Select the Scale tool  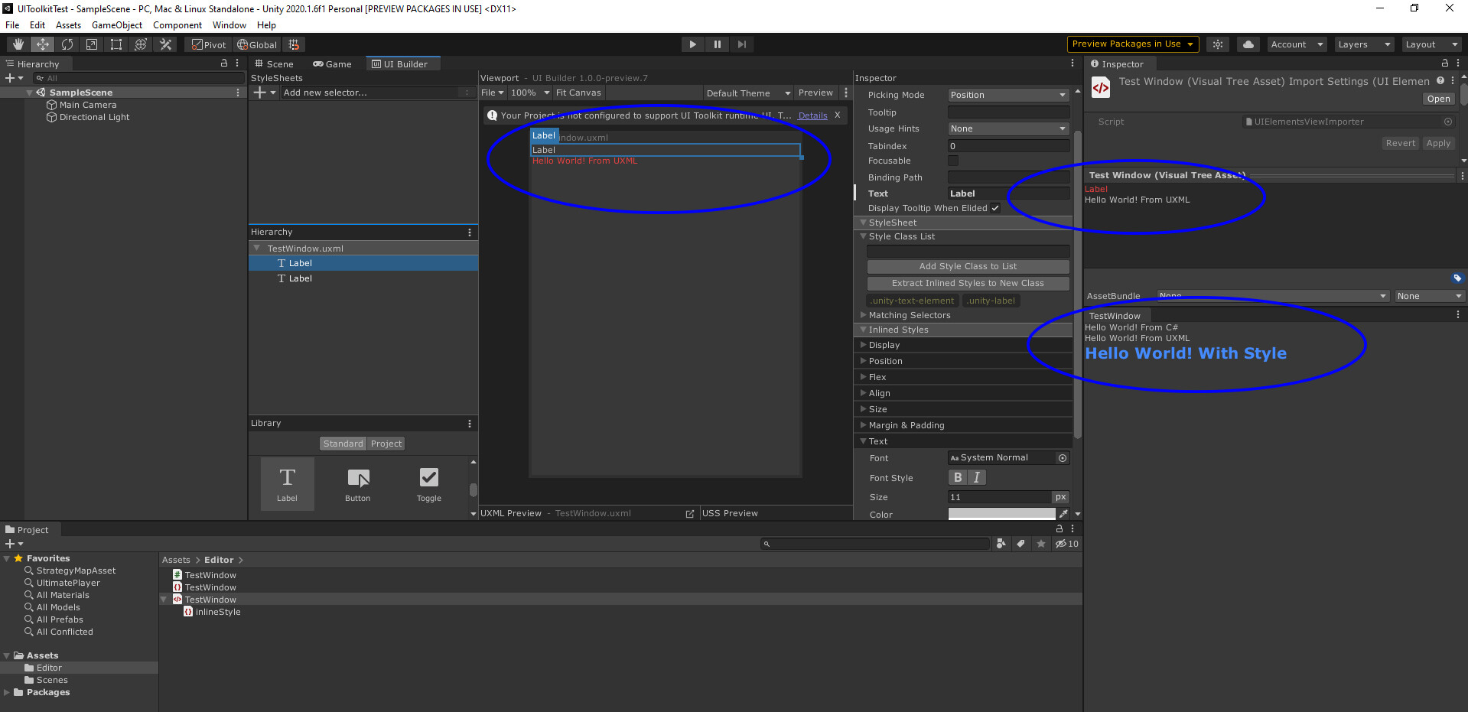click(x=91, y=44)
